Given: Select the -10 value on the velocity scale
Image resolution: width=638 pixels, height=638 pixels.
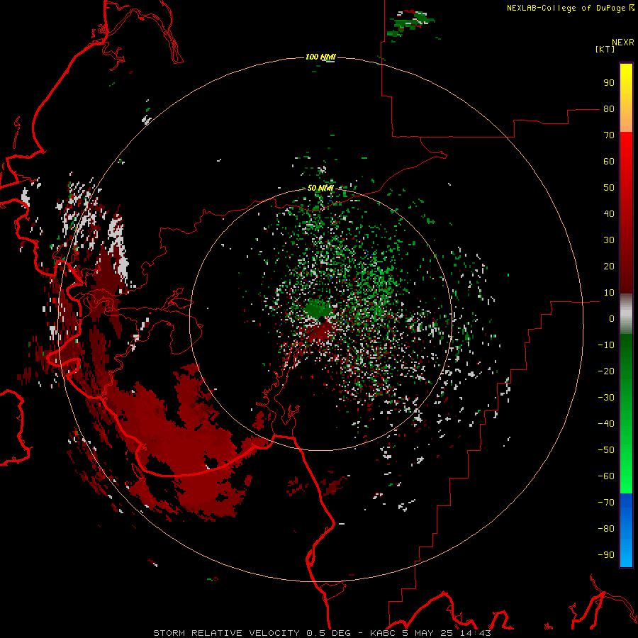Looking at the screenshot, I should [606, 345].
